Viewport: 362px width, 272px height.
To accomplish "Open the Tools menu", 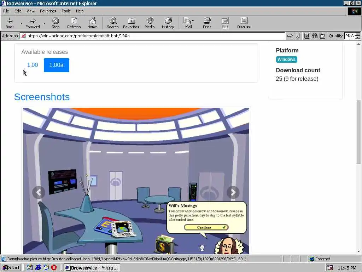I will [66, 11].
